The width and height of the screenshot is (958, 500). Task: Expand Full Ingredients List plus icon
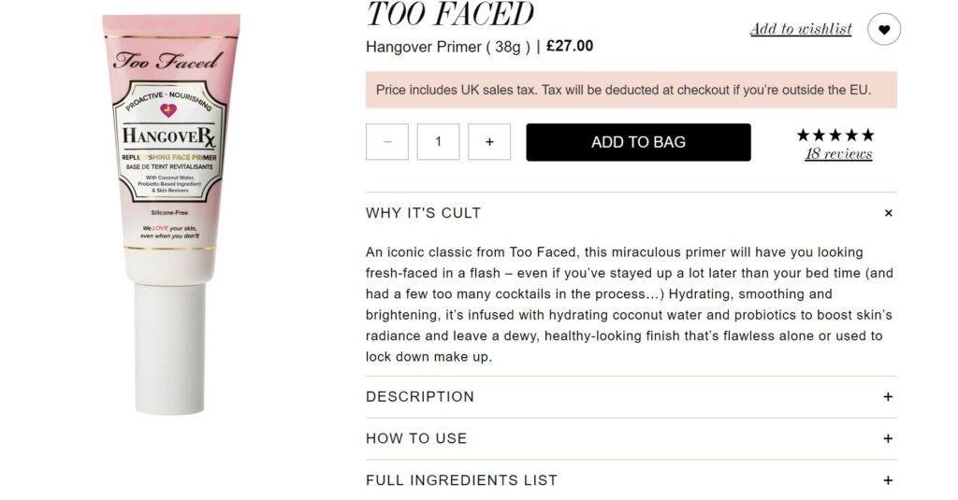[x=888, y=480]
